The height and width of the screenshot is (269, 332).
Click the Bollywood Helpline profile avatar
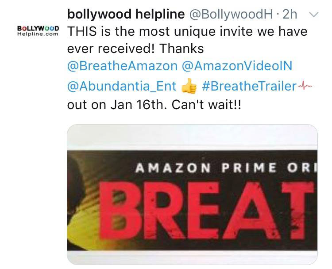point(38,31)
